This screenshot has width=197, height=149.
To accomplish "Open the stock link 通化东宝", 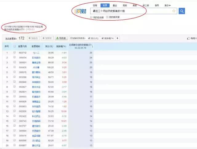I will point(36,146).
